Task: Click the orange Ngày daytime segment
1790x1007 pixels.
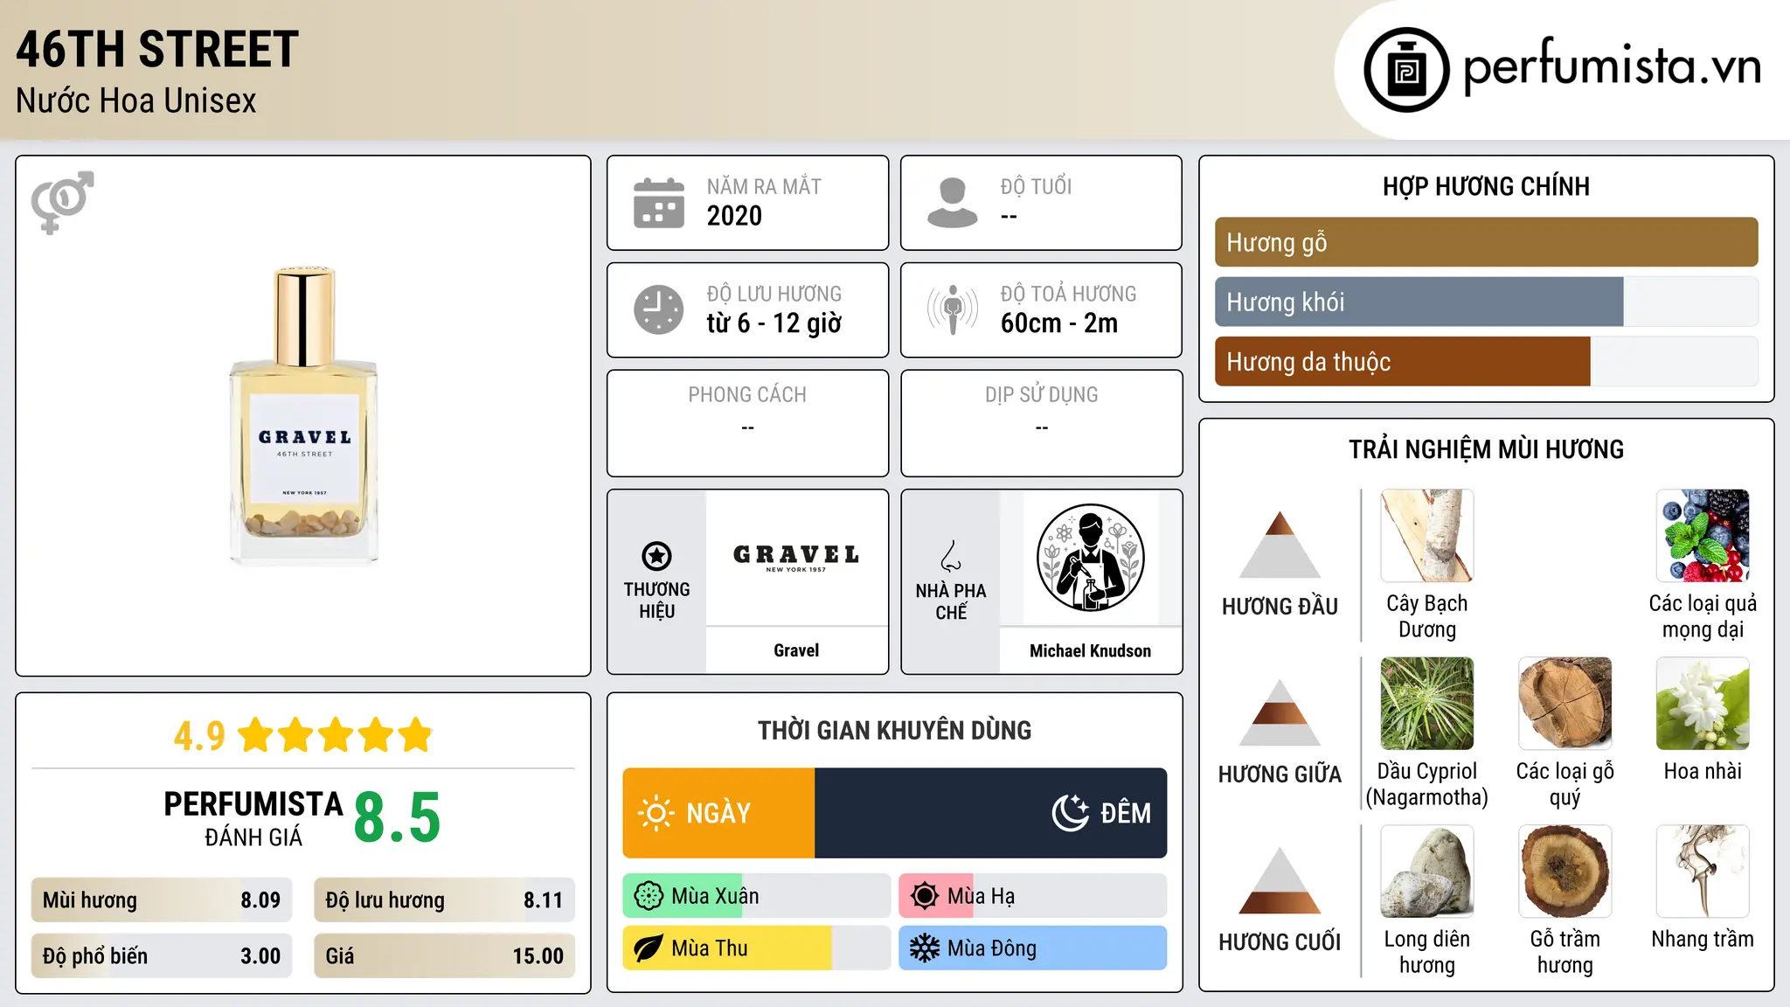Action: [x=718, y=813]
